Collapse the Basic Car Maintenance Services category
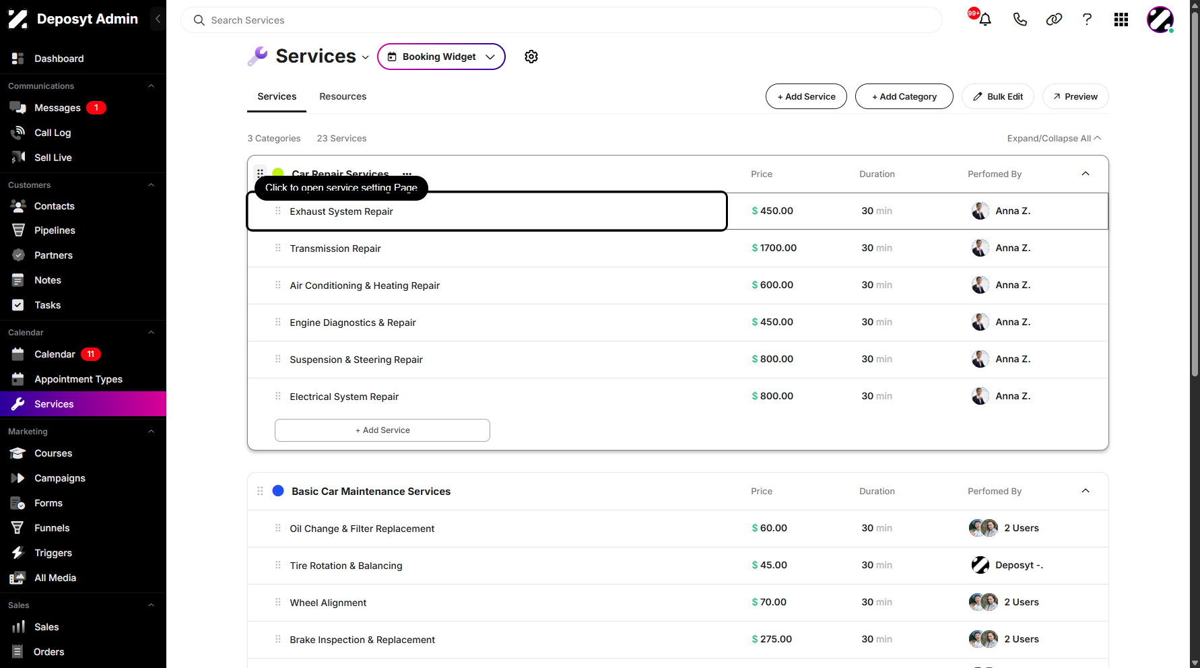Image resolution: width=1200 pixels, height=668 pixels. tap(1086, 491)
